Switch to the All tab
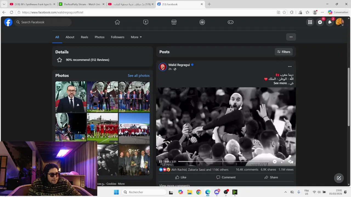The width and height of the screenshot is (351, 197). click(57, 37)
